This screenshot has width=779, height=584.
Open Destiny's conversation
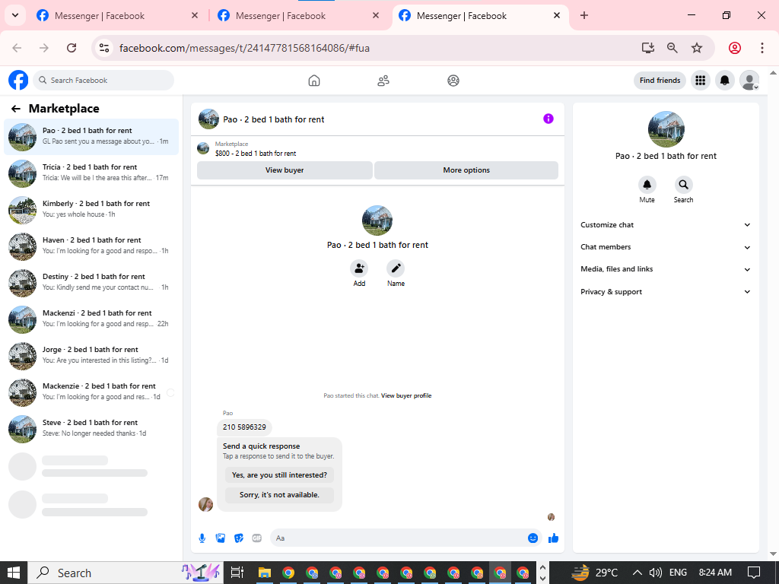point(91,283)
